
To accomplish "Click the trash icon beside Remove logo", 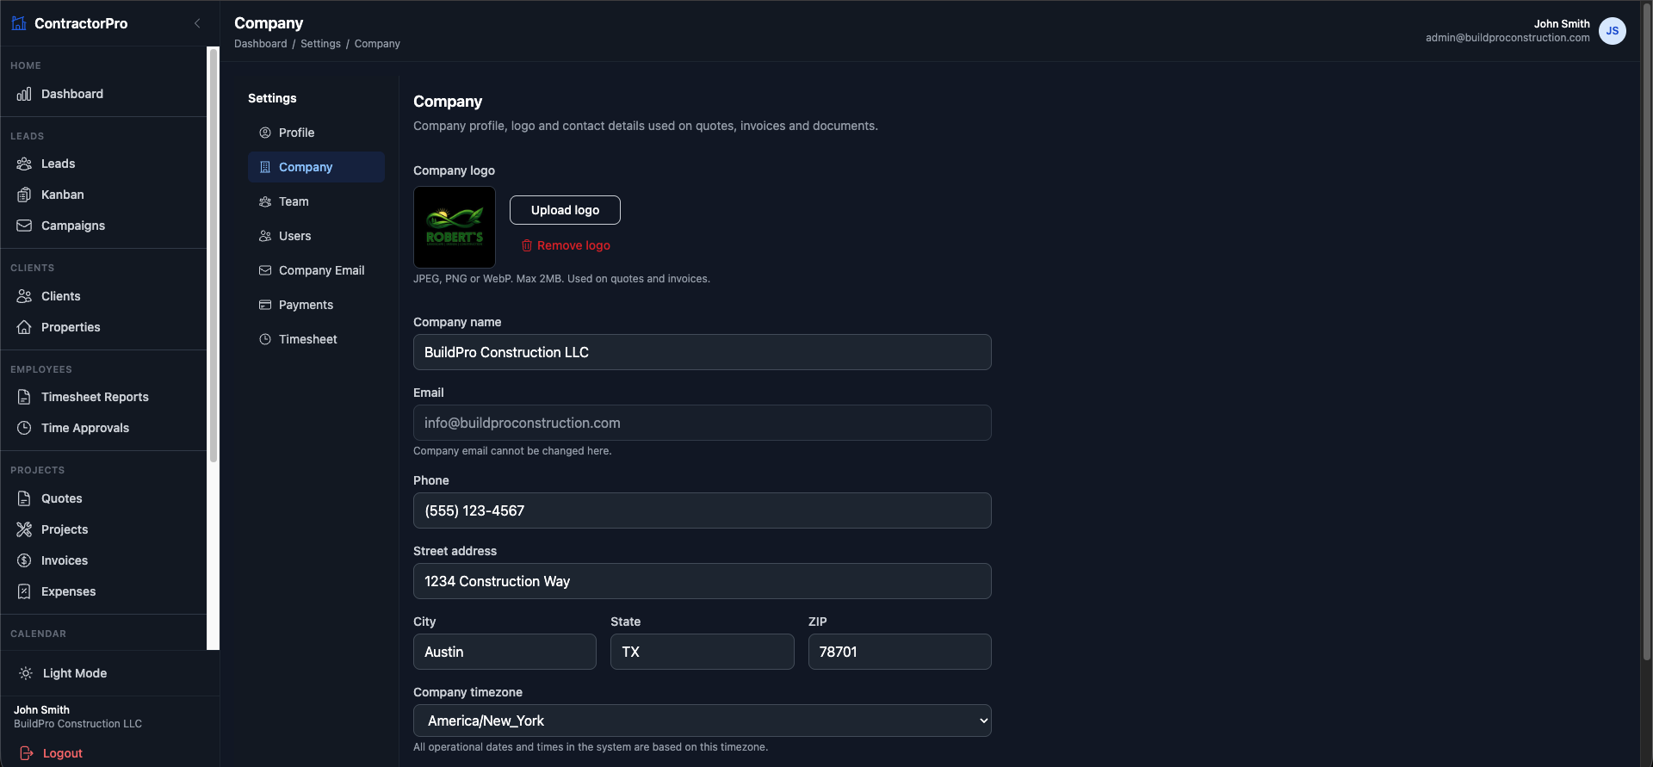I will pos(527,245).
